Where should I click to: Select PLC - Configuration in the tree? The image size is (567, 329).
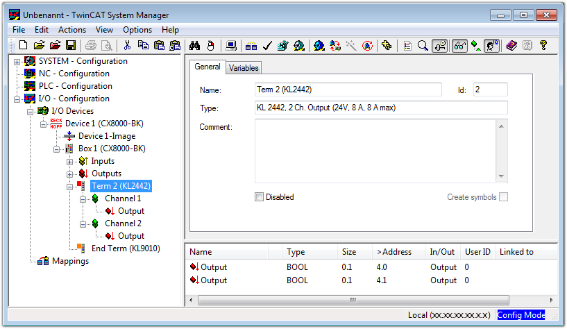pos(76,86)
